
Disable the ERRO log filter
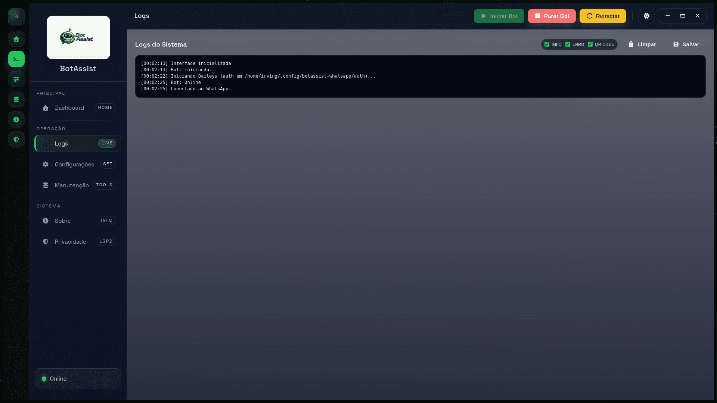tap(567, 44)
